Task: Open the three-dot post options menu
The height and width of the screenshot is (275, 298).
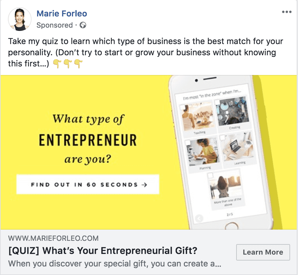Action: [287, 12]
